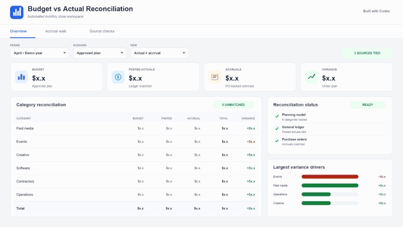This screenshot has height=227, width=403.
Task: Click the Ledger matched caption
Action: coord(140,86)
